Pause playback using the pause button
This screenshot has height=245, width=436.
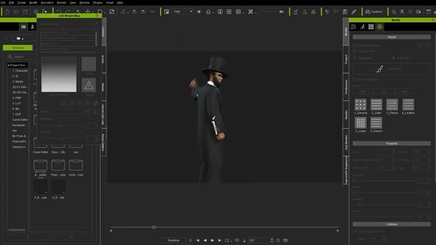pyautogui.click(x=191, y=240)
